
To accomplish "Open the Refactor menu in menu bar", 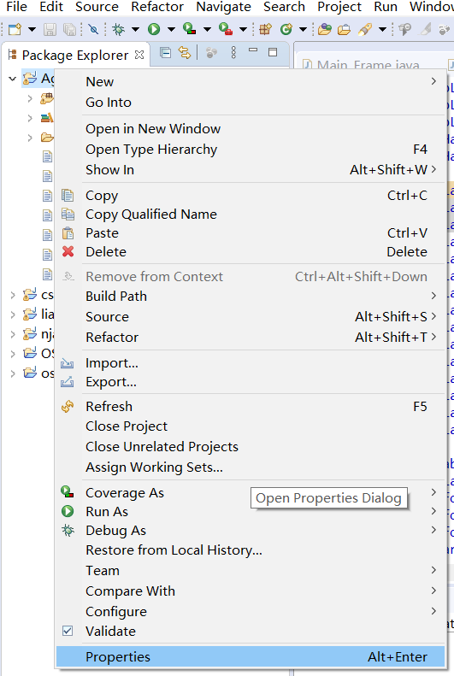I will [157, 7].
